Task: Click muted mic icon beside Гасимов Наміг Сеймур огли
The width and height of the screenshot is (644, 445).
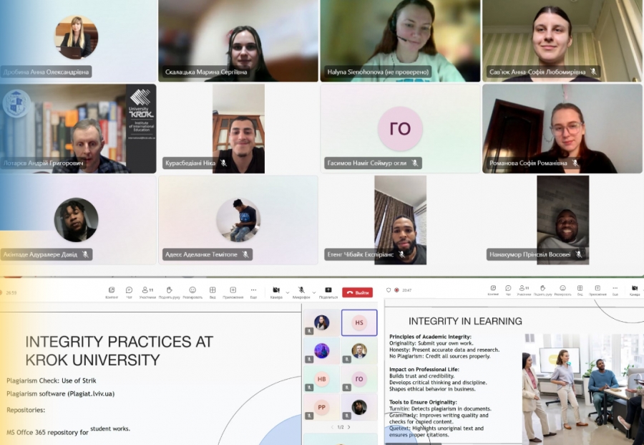Action: 415,163
